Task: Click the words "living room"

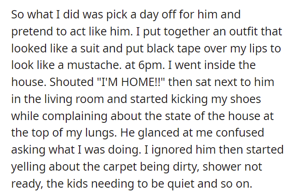Action: tap(75, 99)
